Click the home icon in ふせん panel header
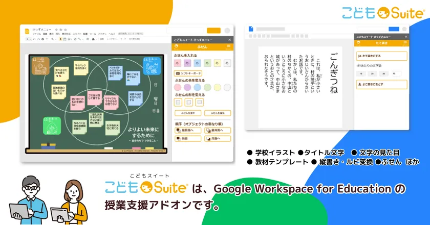Image resolution: width=430 pixels, height=225 pixels. 176,46
